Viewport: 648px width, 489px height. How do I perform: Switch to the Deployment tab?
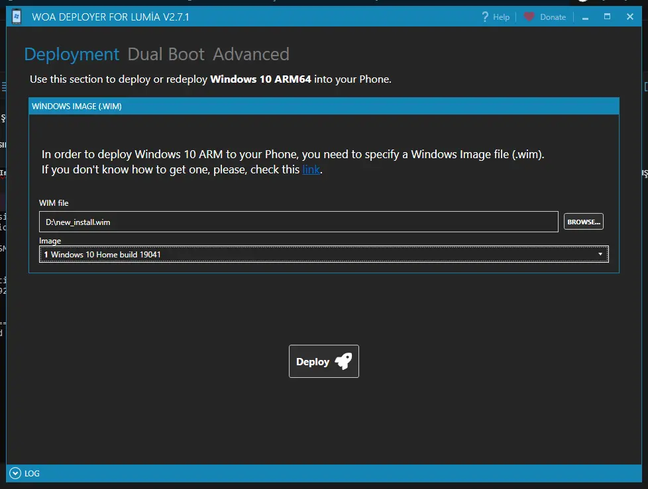[72, 54]
